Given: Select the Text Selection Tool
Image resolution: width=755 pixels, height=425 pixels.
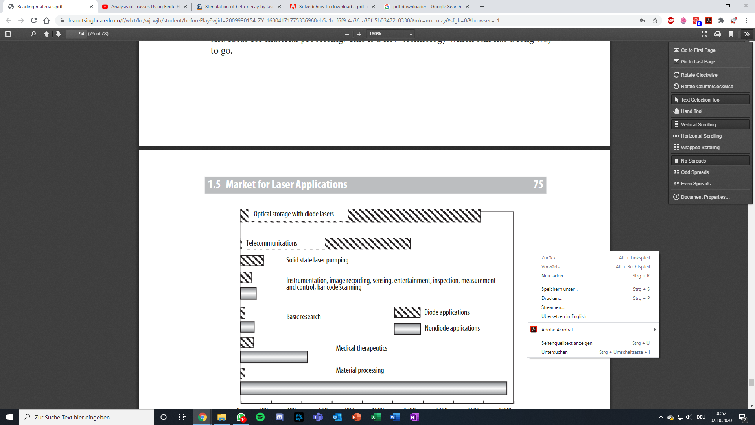Looking at the screenshot, I should 701,99.
